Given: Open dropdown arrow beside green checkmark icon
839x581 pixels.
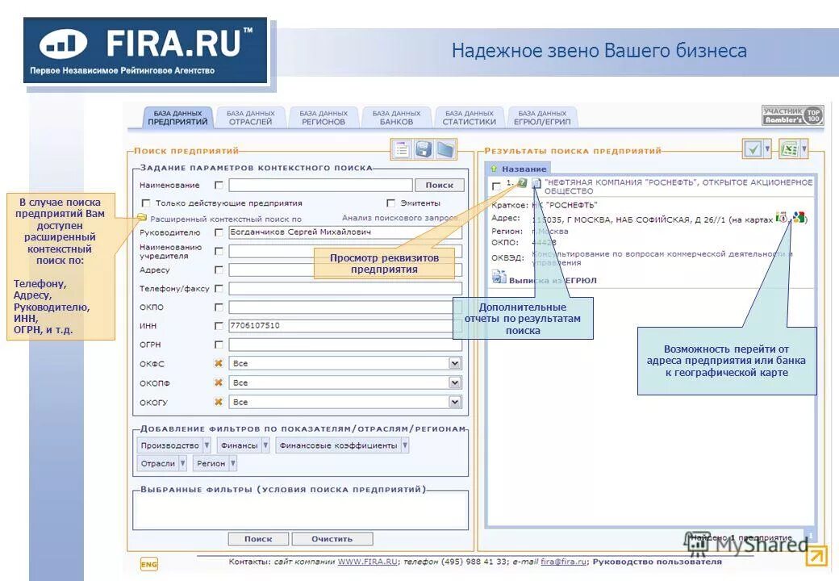Looking at the screenshot, I should [x=767, y=148].
